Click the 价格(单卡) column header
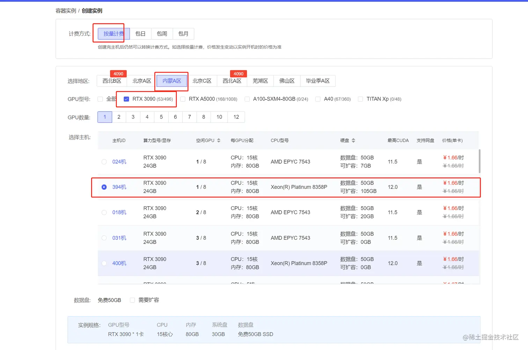This screenshot has height=350, width=528. coord(453,140)
